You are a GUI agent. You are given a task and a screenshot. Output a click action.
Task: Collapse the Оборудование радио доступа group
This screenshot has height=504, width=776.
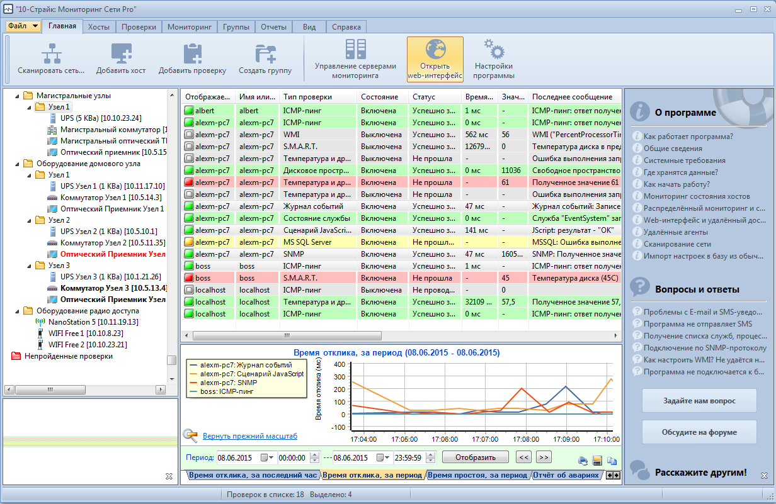click(x=17, y=311)
